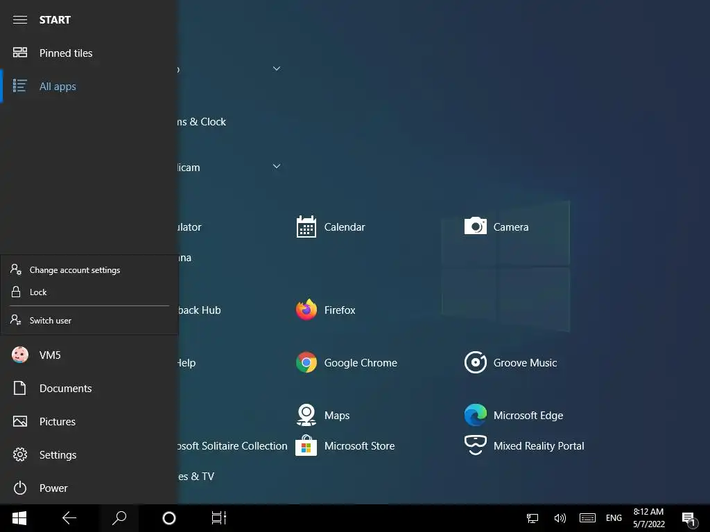The width and height of the screenshot is (710, 532).
Task: Open the partially hidden 'ulator' app
Action: [x=189, y=227]
